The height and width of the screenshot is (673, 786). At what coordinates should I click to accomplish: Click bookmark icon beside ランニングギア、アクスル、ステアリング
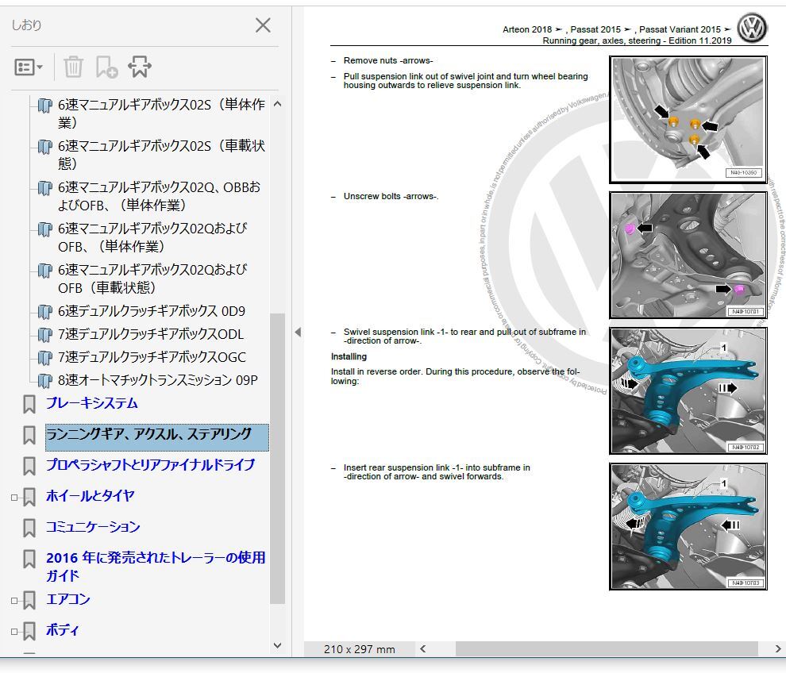(x=29, y=435)
